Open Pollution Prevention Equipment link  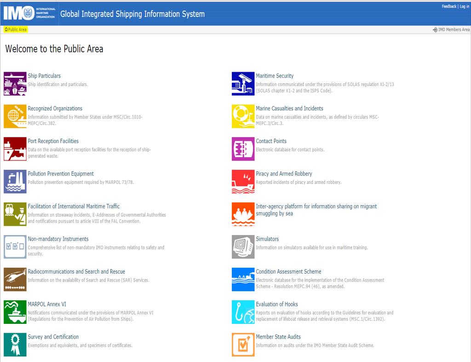[61, 173]
